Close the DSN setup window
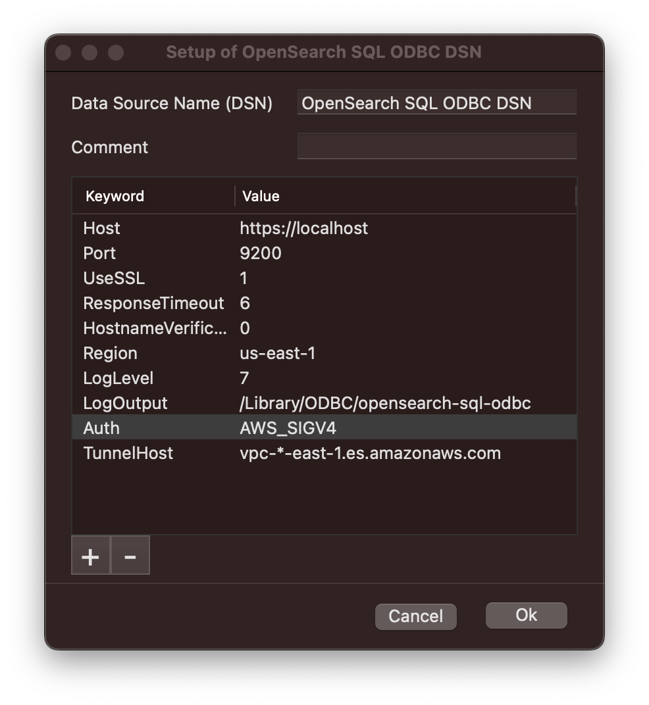This screenshot has height=705, width=649. tap(63, 53)
